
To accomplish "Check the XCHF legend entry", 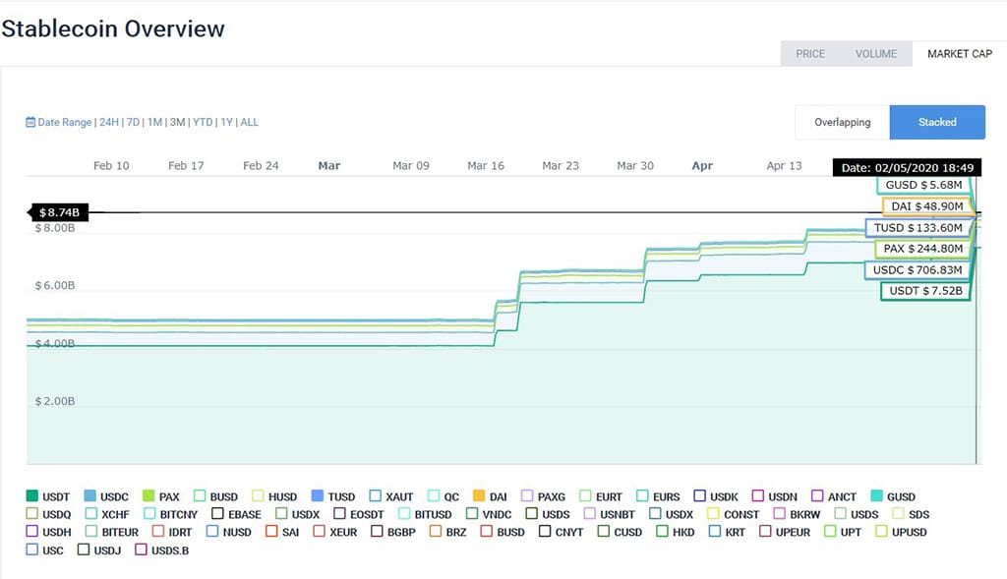I will pyautogui.click(x=91, y=513).
